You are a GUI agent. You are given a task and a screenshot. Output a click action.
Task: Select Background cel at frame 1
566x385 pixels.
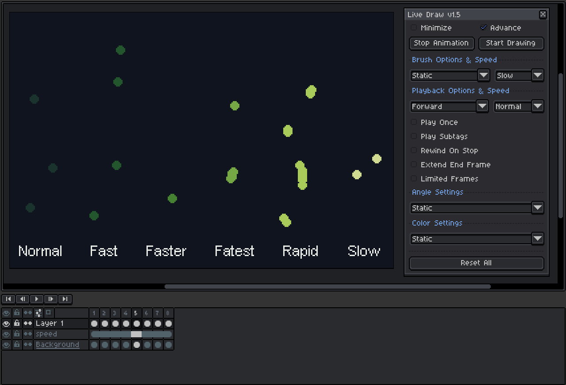[x=94, y=345]
